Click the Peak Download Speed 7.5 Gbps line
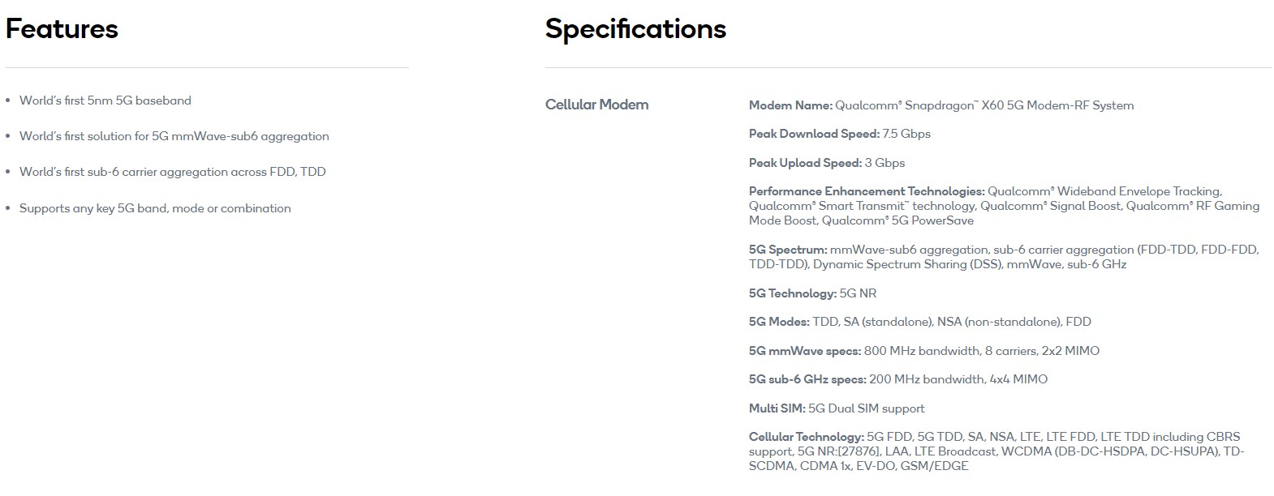Screen dimensions: 1274x496 (840, 134)
